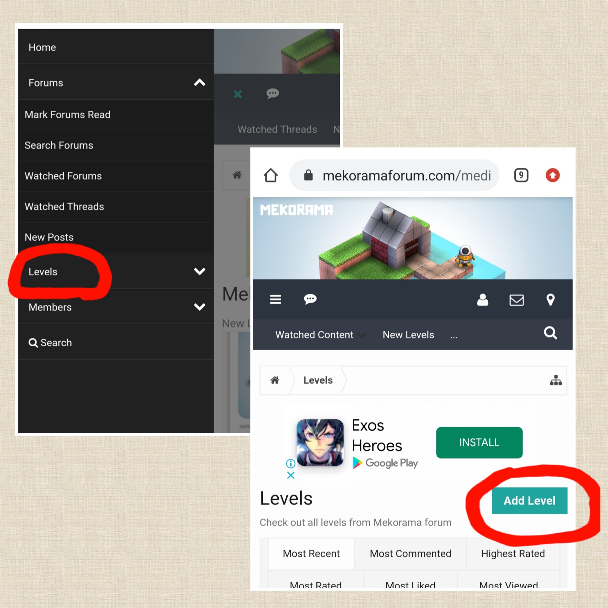
Task: Collapse the Forums section chevron
Action: (199, 83)
